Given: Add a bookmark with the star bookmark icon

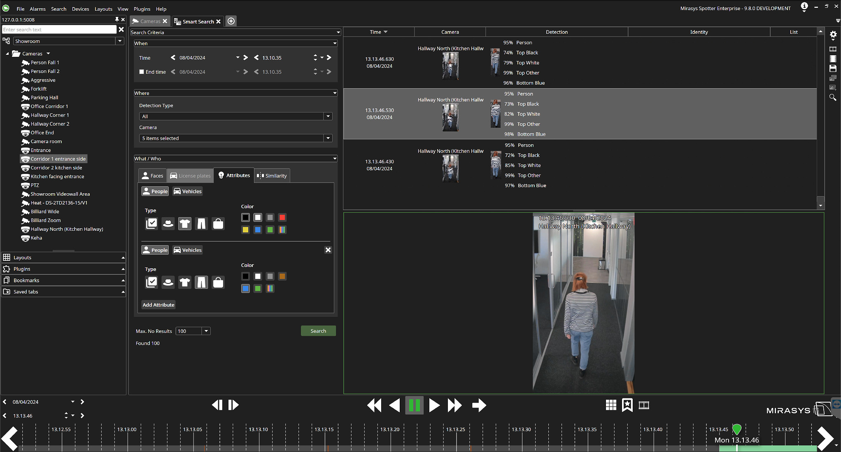Looking at the screenshot, I should click(x=627, y=405).
